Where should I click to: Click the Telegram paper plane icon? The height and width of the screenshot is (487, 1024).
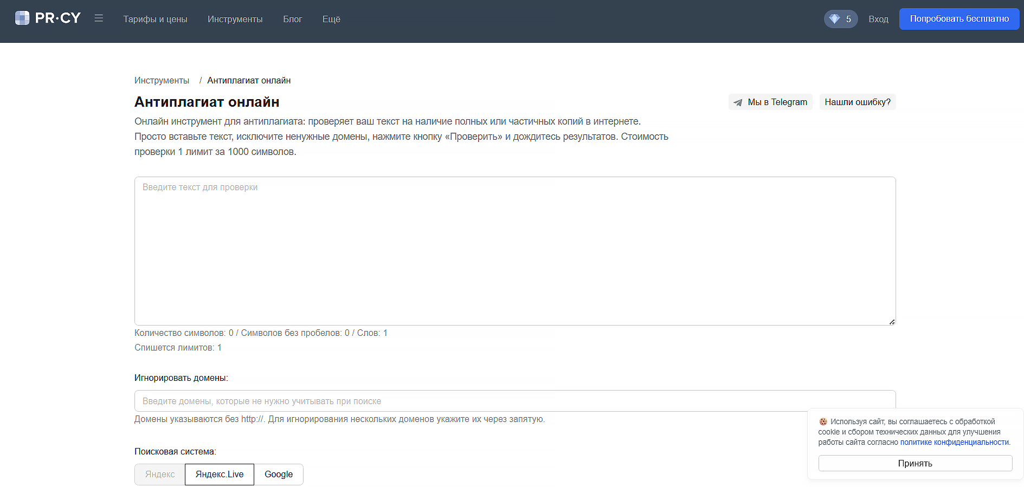(x=738, y=102)
